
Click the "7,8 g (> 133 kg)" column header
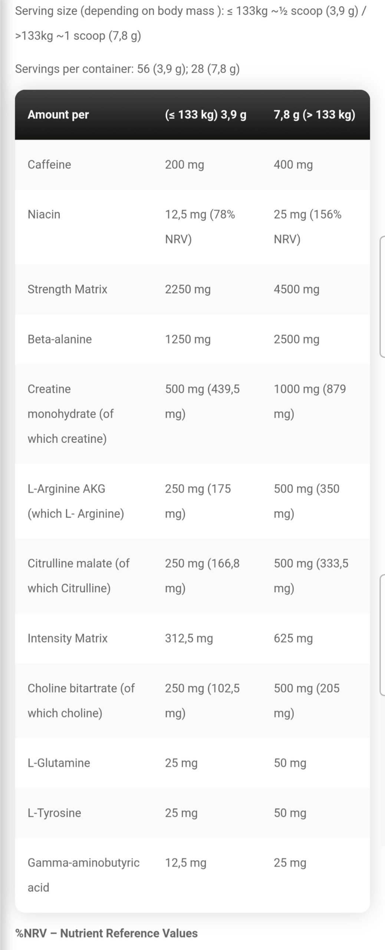[x=314, y=115]
